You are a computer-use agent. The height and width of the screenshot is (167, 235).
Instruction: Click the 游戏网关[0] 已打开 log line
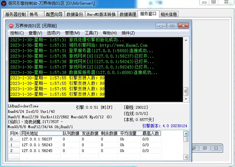tap(82, 56)
